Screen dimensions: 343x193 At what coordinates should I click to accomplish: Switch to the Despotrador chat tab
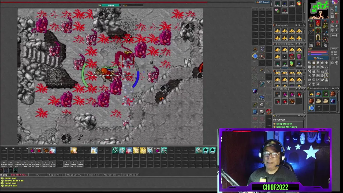(130, 175)
